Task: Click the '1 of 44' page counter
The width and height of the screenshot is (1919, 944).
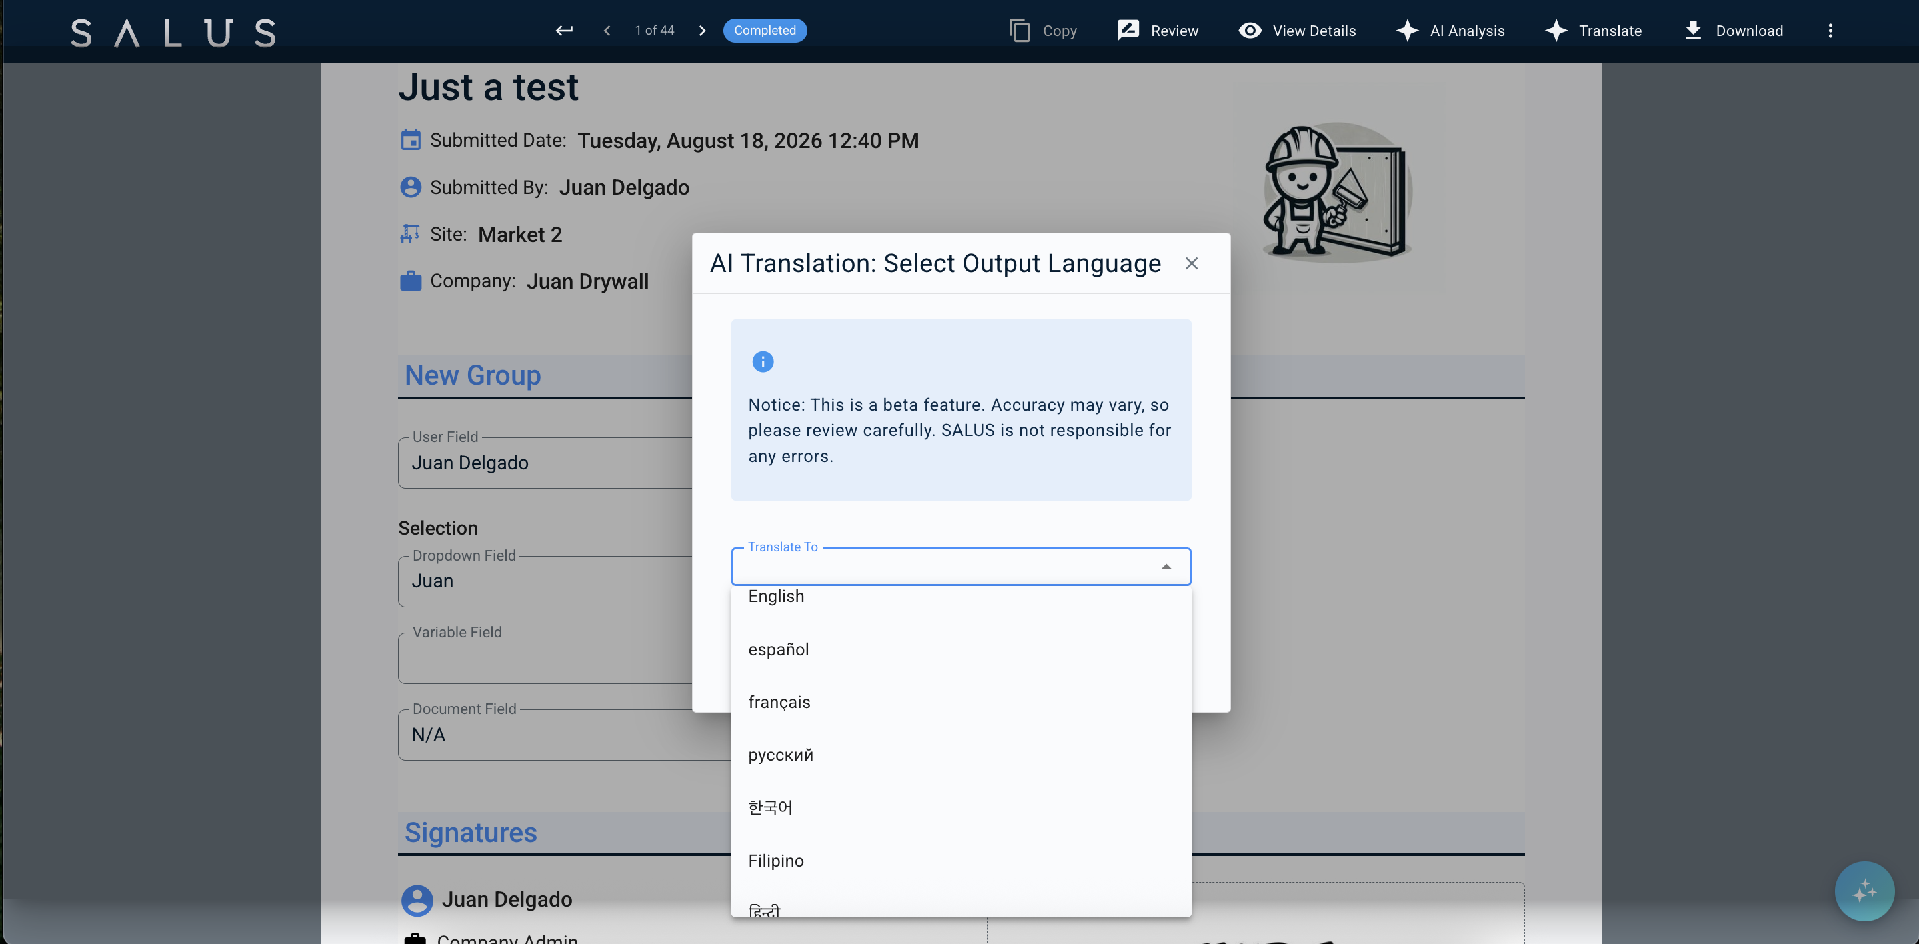Action: click(x=654, y=31)
